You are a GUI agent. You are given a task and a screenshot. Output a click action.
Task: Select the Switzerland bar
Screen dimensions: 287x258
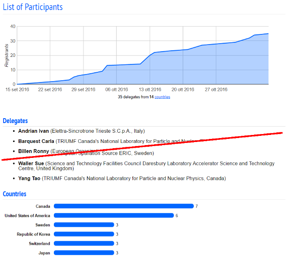[x=84, y=243]
